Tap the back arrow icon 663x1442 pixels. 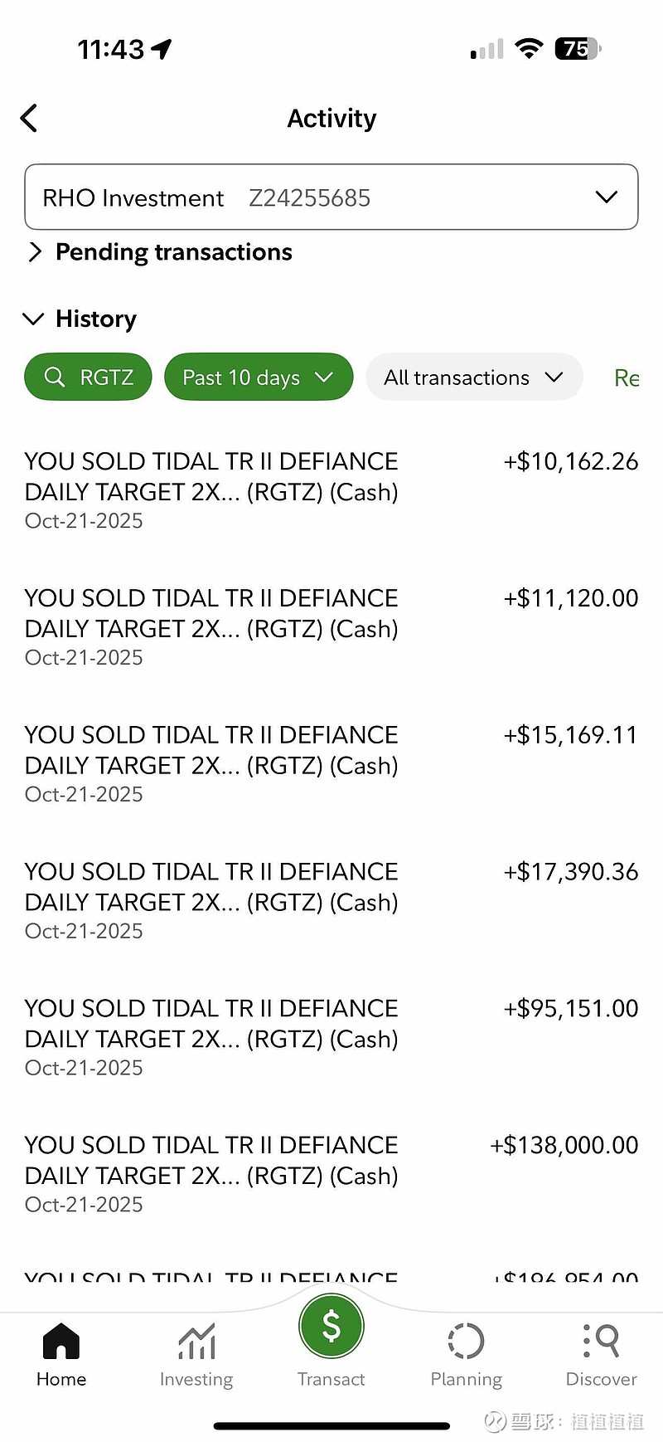pyautogui.click(x=29, y=118)
